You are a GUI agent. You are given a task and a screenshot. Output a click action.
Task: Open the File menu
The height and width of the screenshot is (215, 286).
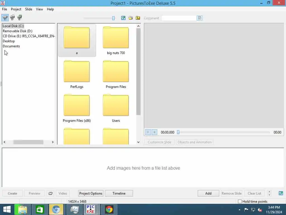tap(4, 9)
